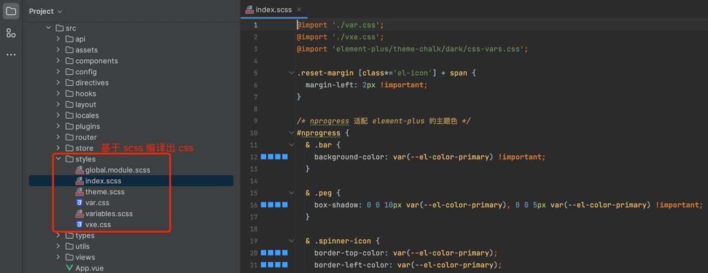
Task: Fold the #nprogress code block
Action: (291, 133)
